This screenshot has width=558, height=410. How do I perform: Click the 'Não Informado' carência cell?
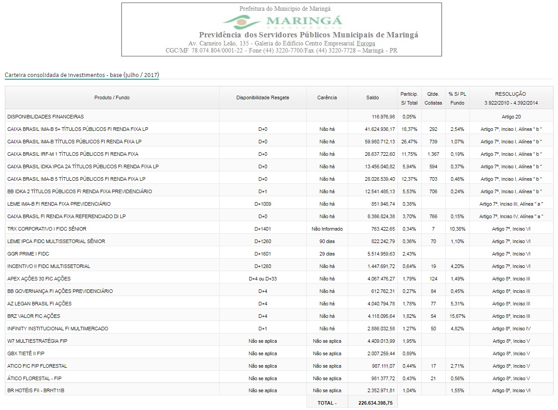[x=327, y=229]
